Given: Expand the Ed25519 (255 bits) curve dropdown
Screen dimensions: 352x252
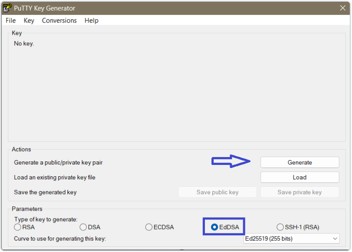Looking at the screenshot, I should coord(291,238).
